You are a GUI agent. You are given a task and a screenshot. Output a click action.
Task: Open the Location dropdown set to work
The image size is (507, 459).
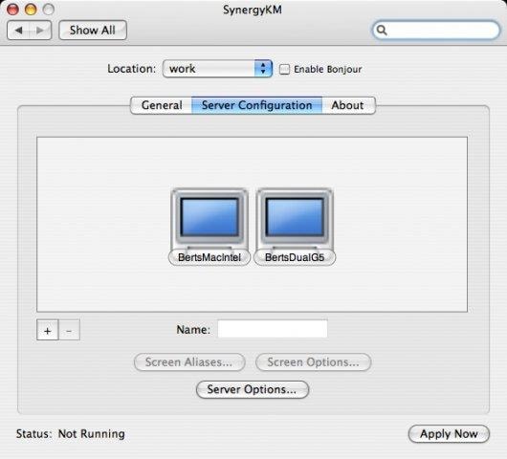point(217,69)
